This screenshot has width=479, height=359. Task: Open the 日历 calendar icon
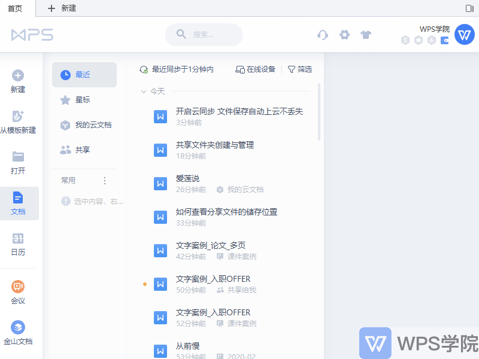click(18, 238)
